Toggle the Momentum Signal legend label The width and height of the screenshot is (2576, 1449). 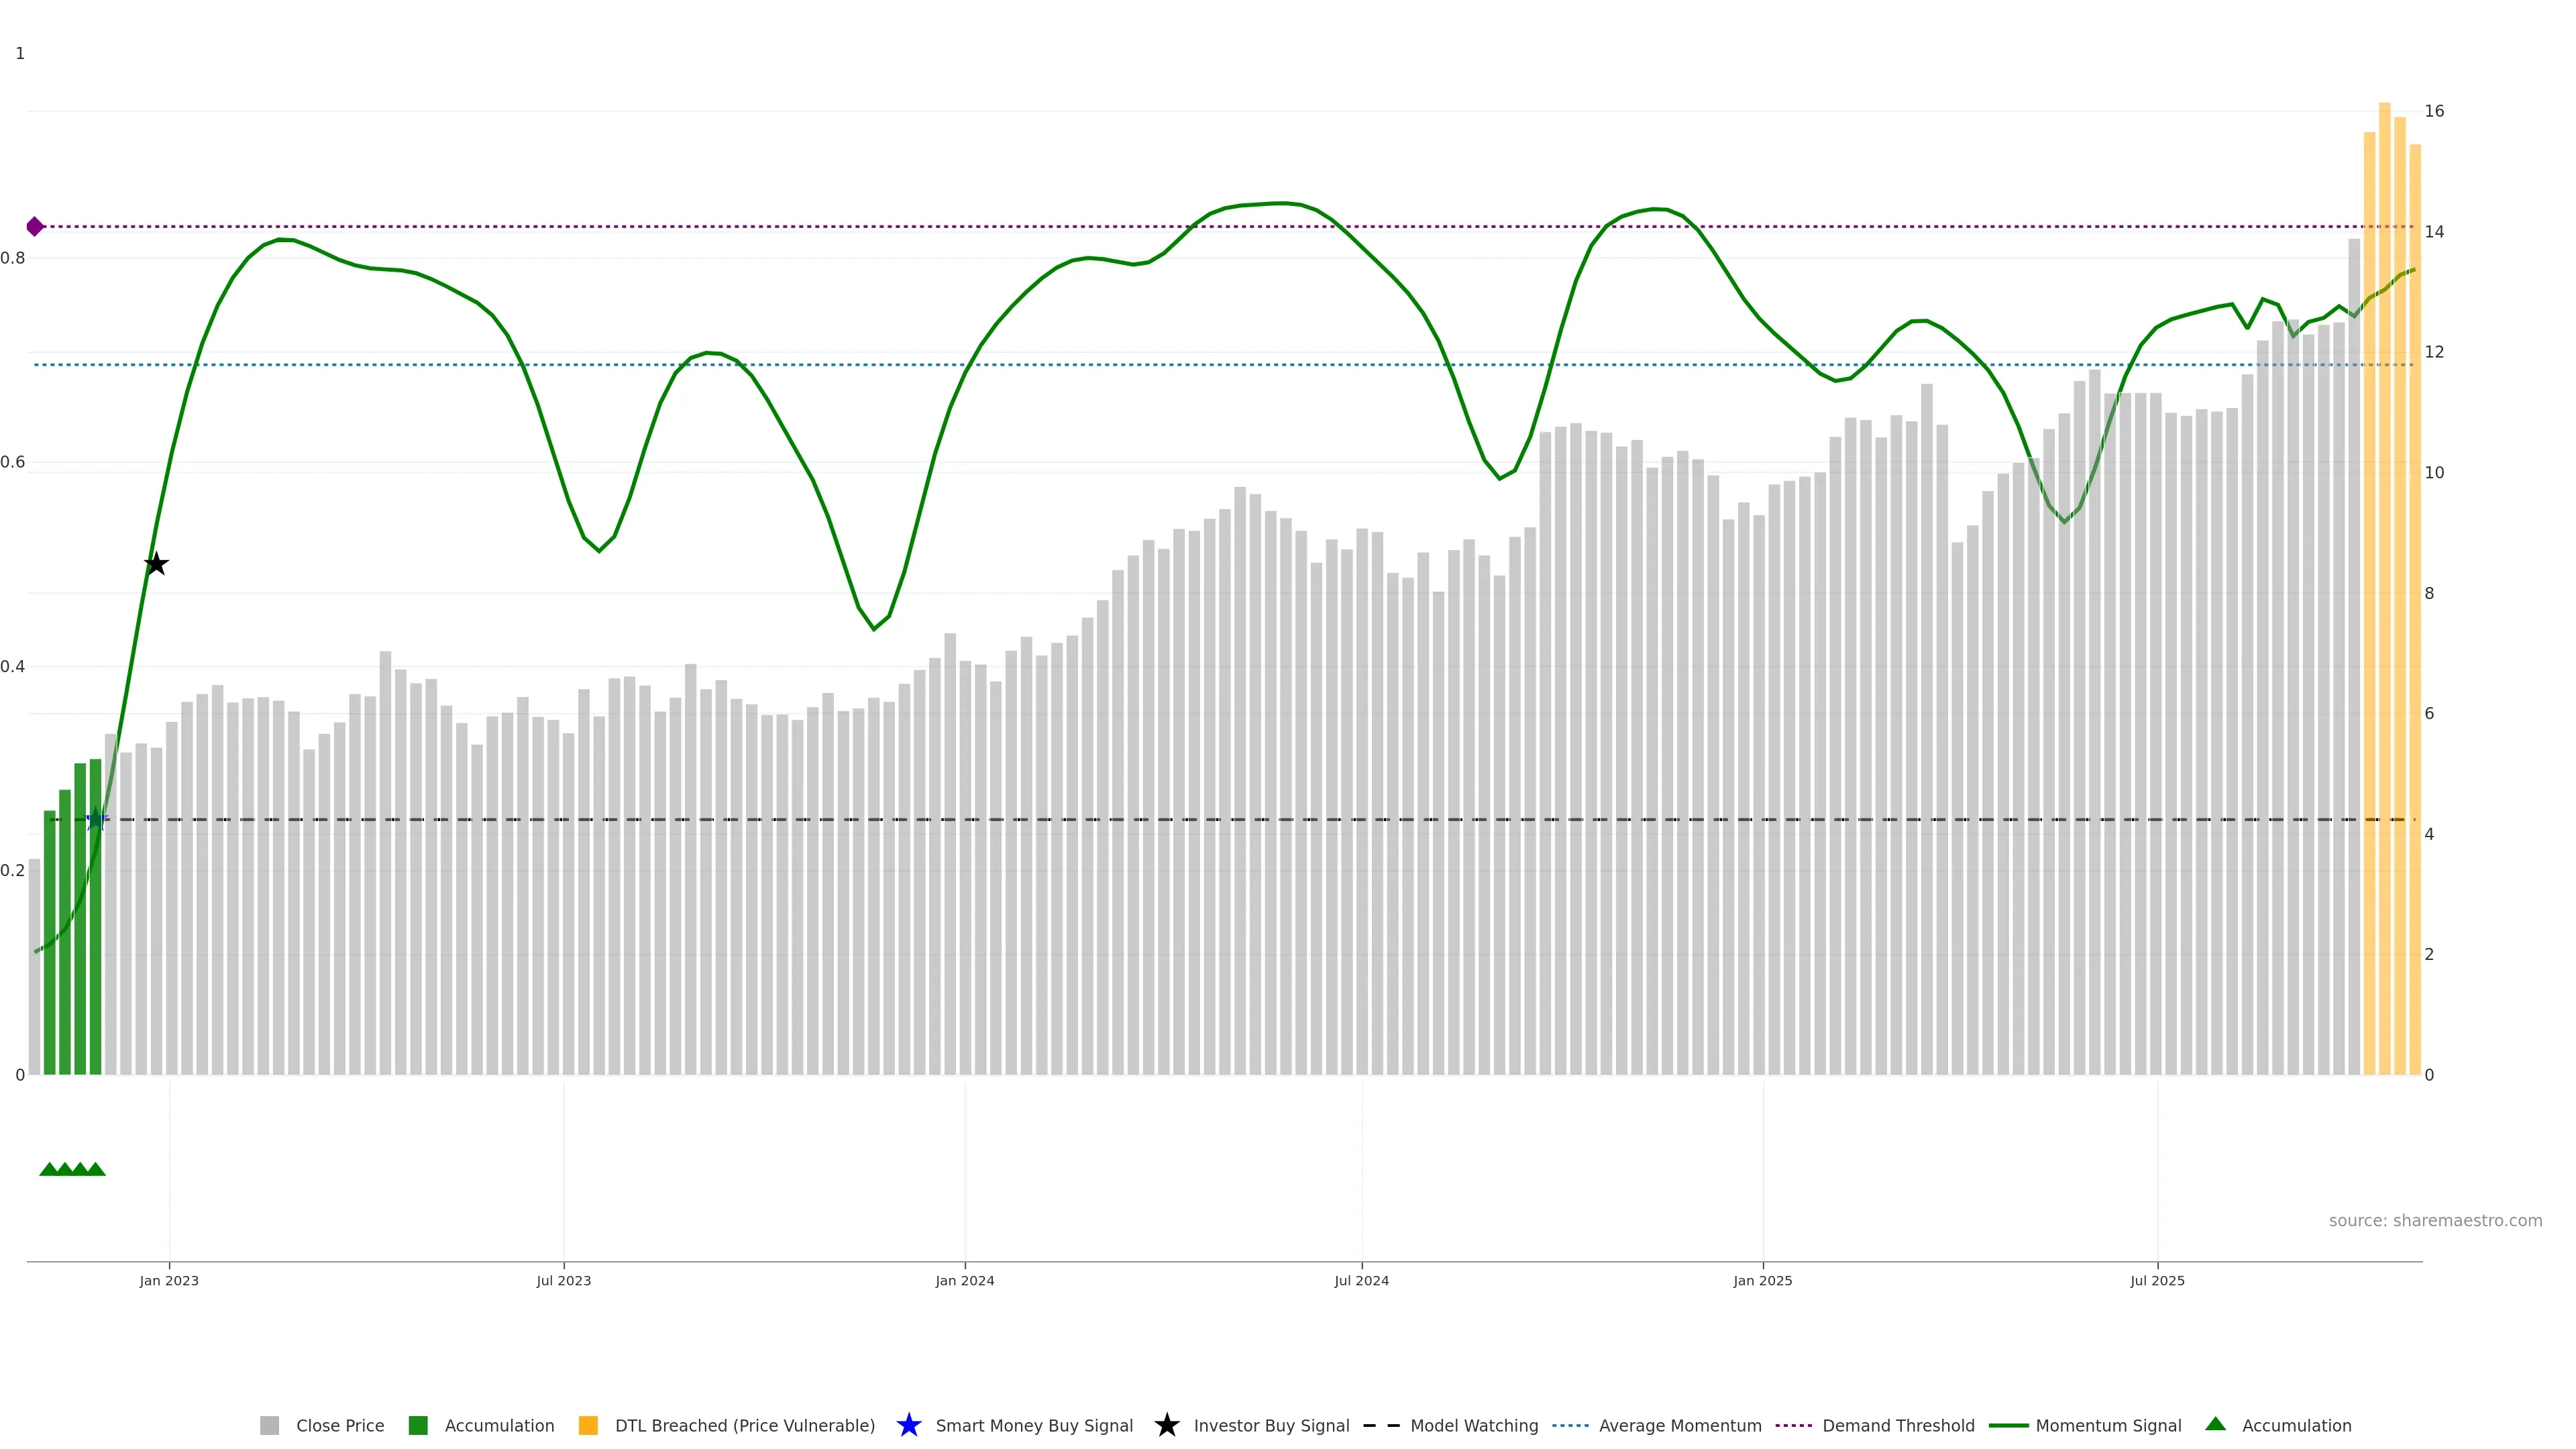click(x=2108, y=1425)
